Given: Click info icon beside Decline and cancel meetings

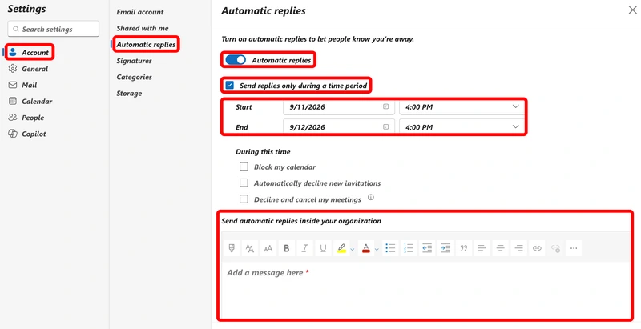Looking at the screenshot, I should pos(371,198).
